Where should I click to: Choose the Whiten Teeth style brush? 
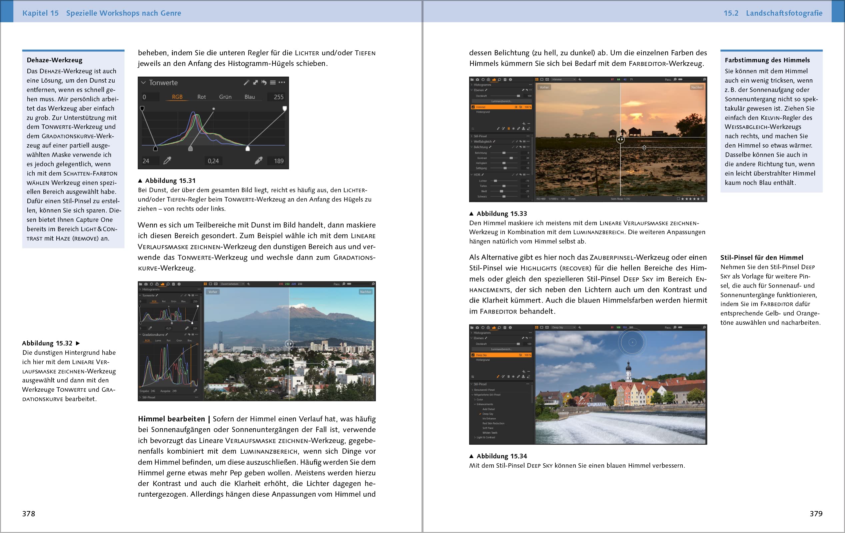coord(490,433)
